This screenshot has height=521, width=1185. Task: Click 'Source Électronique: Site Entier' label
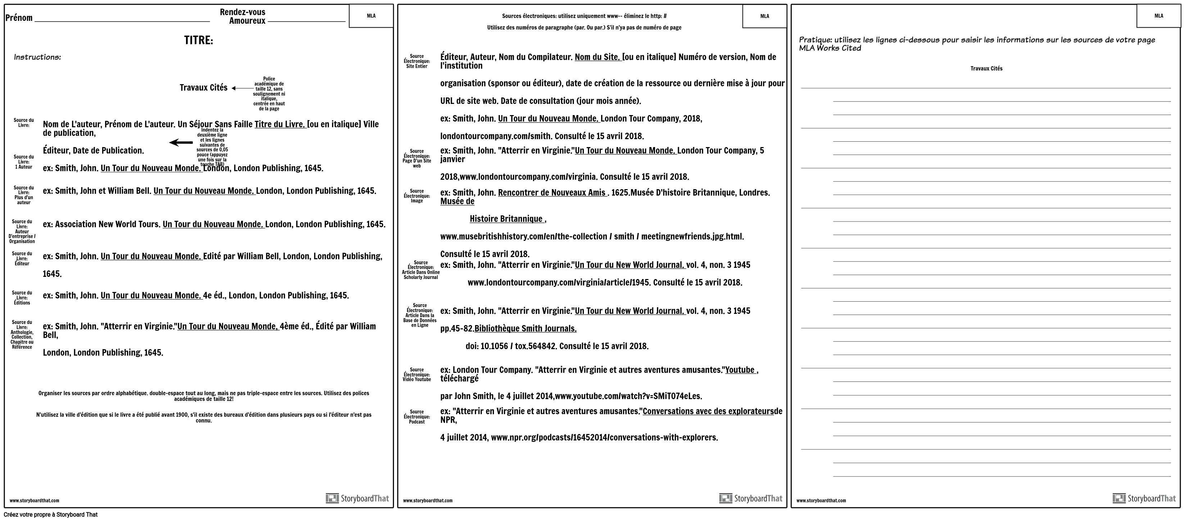pos(417,61)
